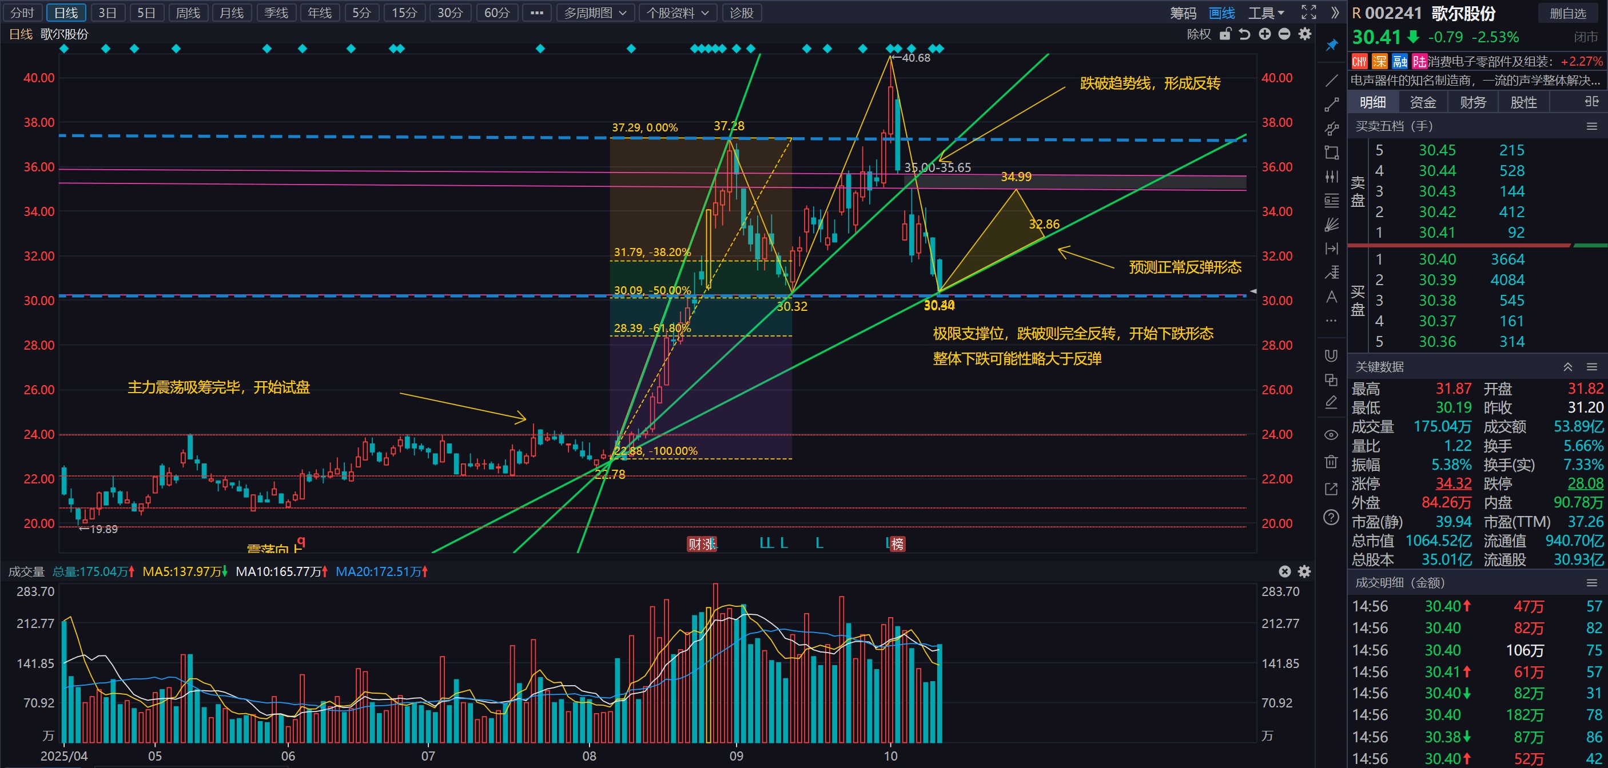1608x768 pixels.
Task: Toggle the pin drawing toolbar icon
Action: [1331, 46]
